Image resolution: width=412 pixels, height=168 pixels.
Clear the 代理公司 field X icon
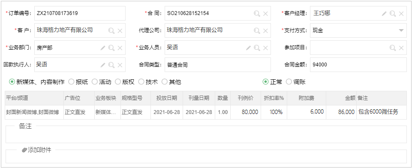[266, 31]
